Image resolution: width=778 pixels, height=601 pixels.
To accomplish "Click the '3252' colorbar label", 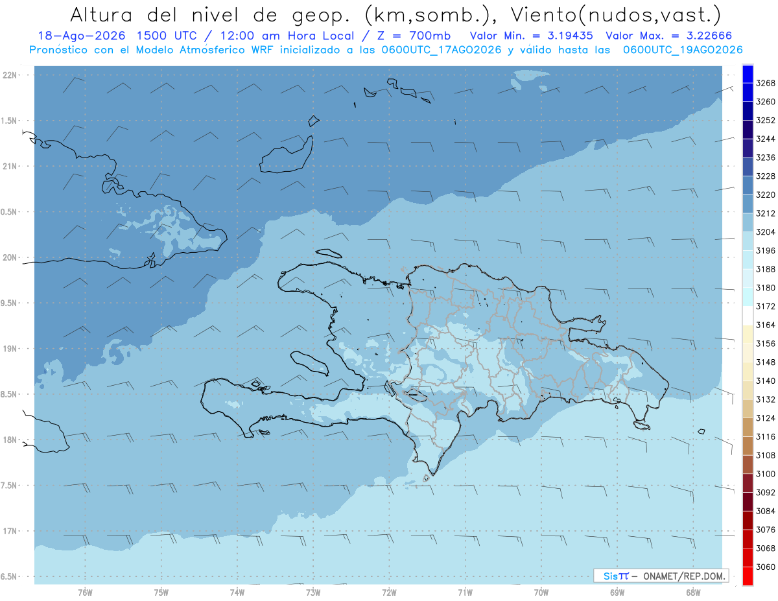I will click(x=766, y=121).
